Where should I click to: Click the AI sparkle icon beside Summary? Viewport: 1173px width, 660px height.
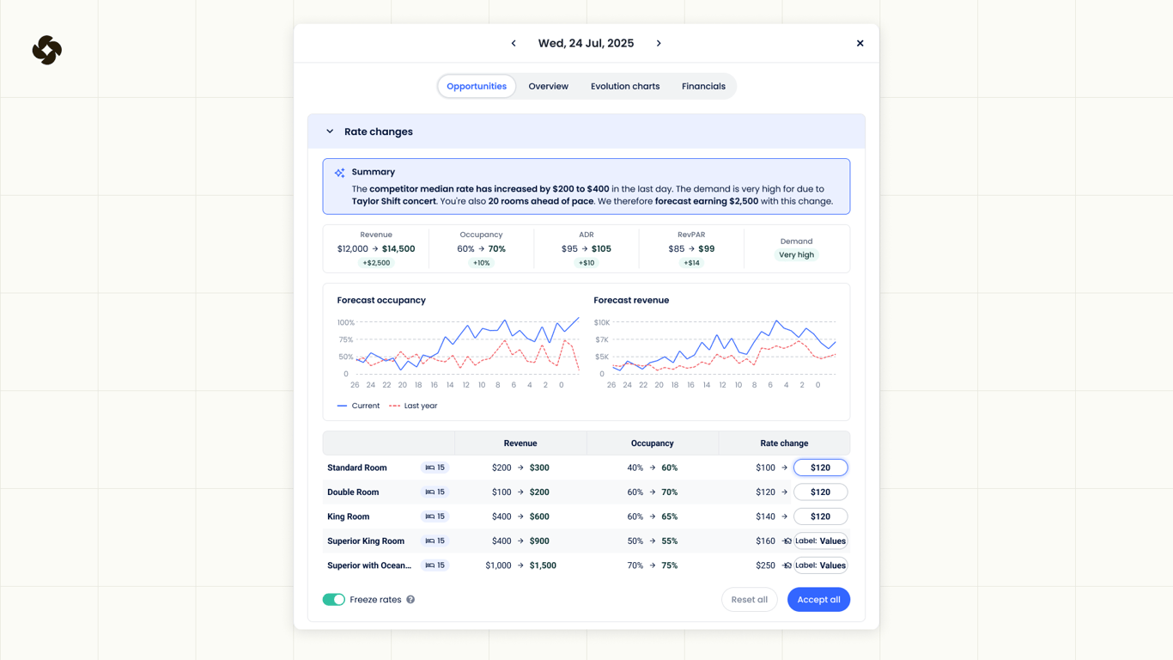pyautogui.click(x=339, y=172)
